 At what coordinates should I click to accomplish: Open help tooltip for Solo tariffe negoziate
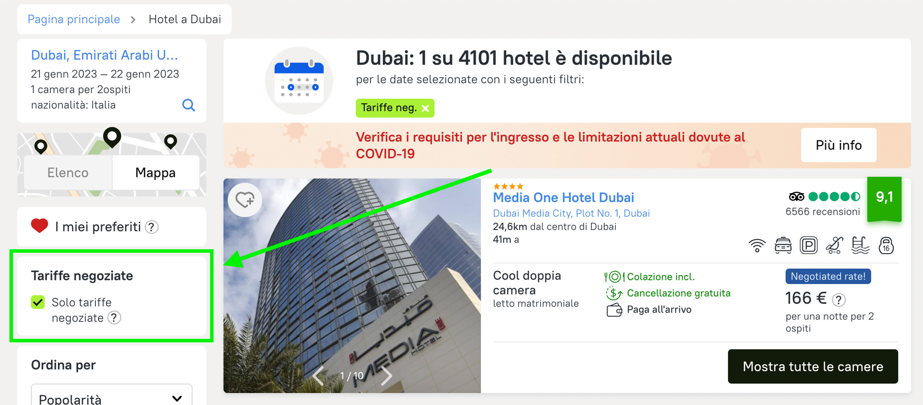[x=114, y=318]
